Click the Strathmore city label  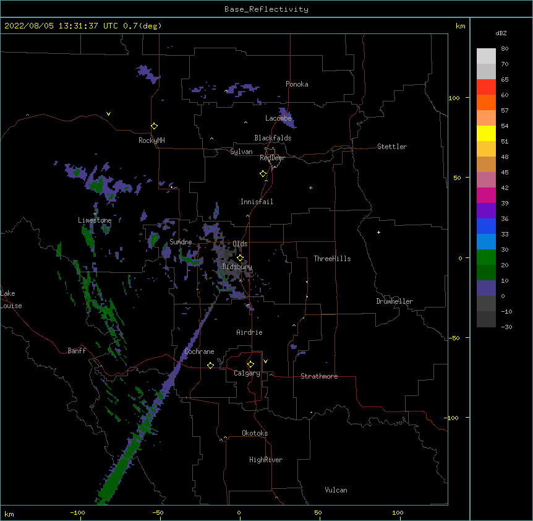[x=319, y=376]
